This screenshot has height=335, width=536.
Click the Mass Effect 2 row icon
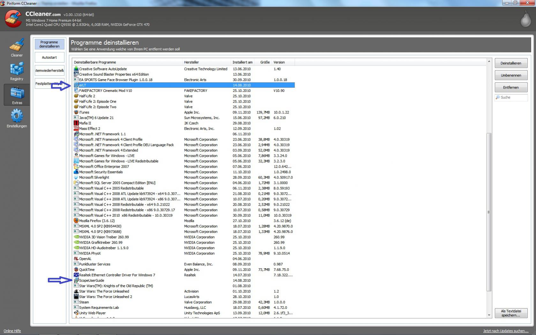point(76,129)
